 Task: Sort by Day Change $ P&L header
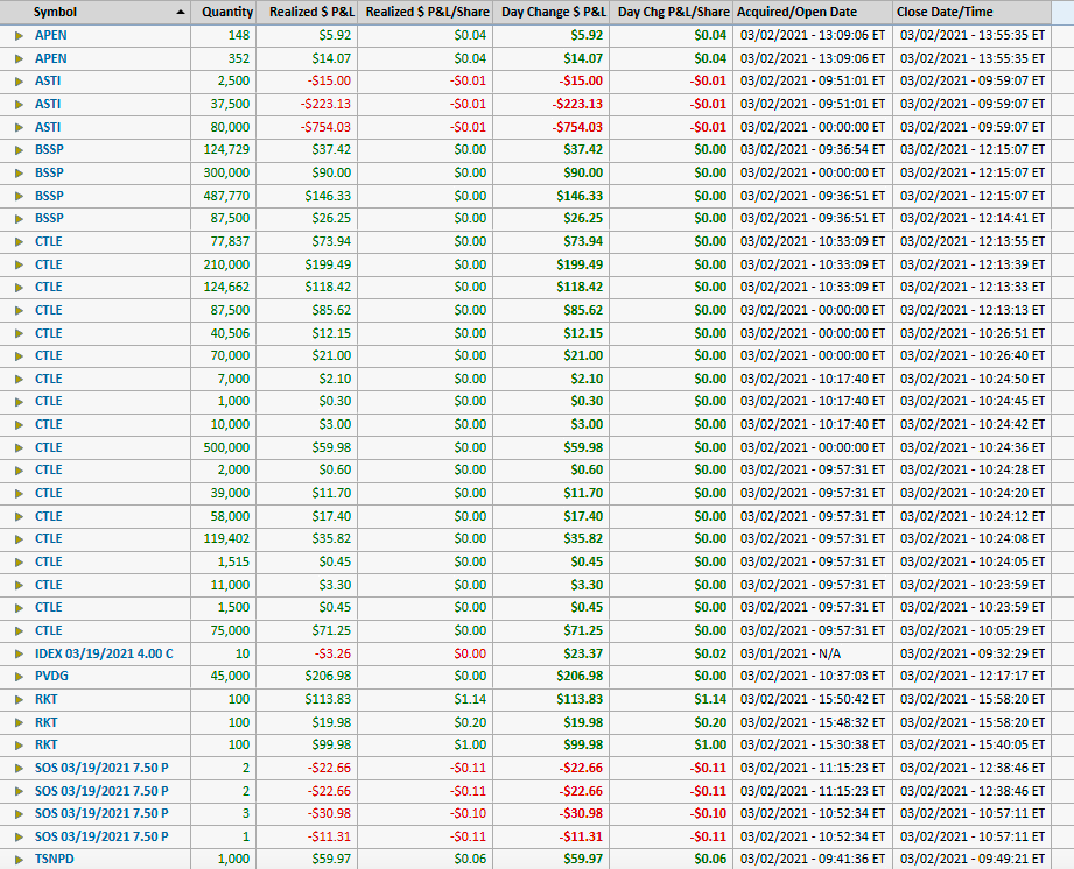click(553, 12)
